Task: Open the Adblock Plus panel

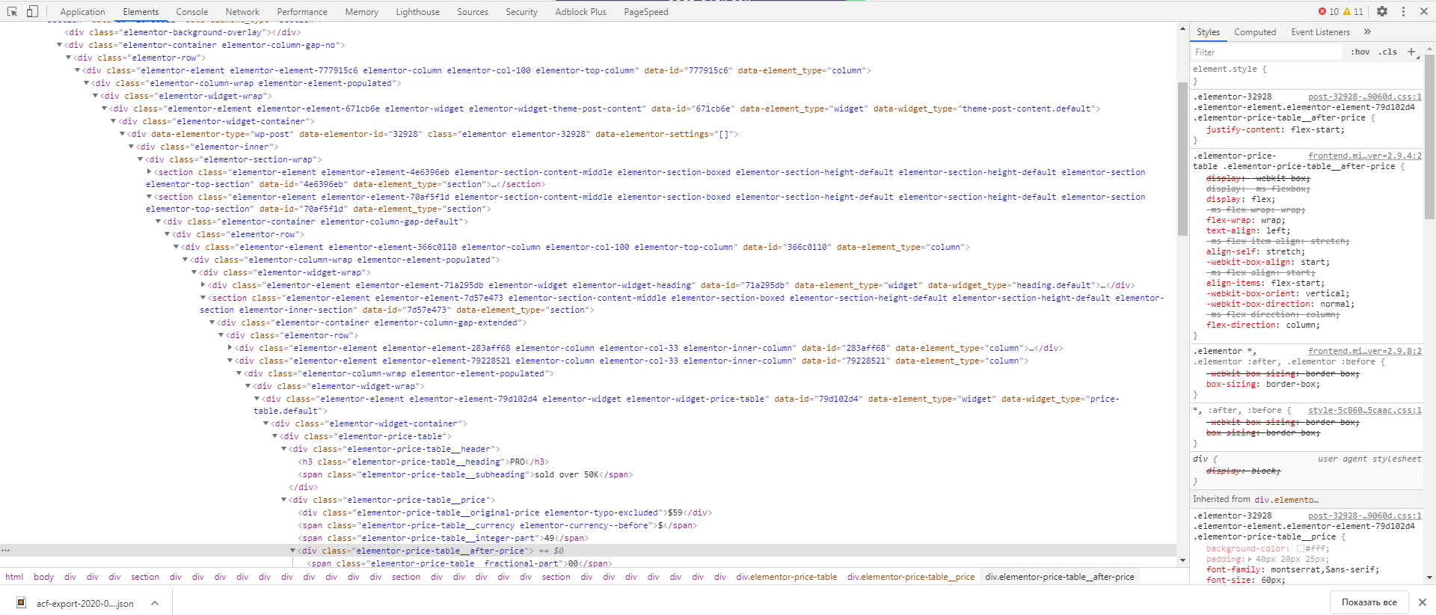Action: coord(580,12)
